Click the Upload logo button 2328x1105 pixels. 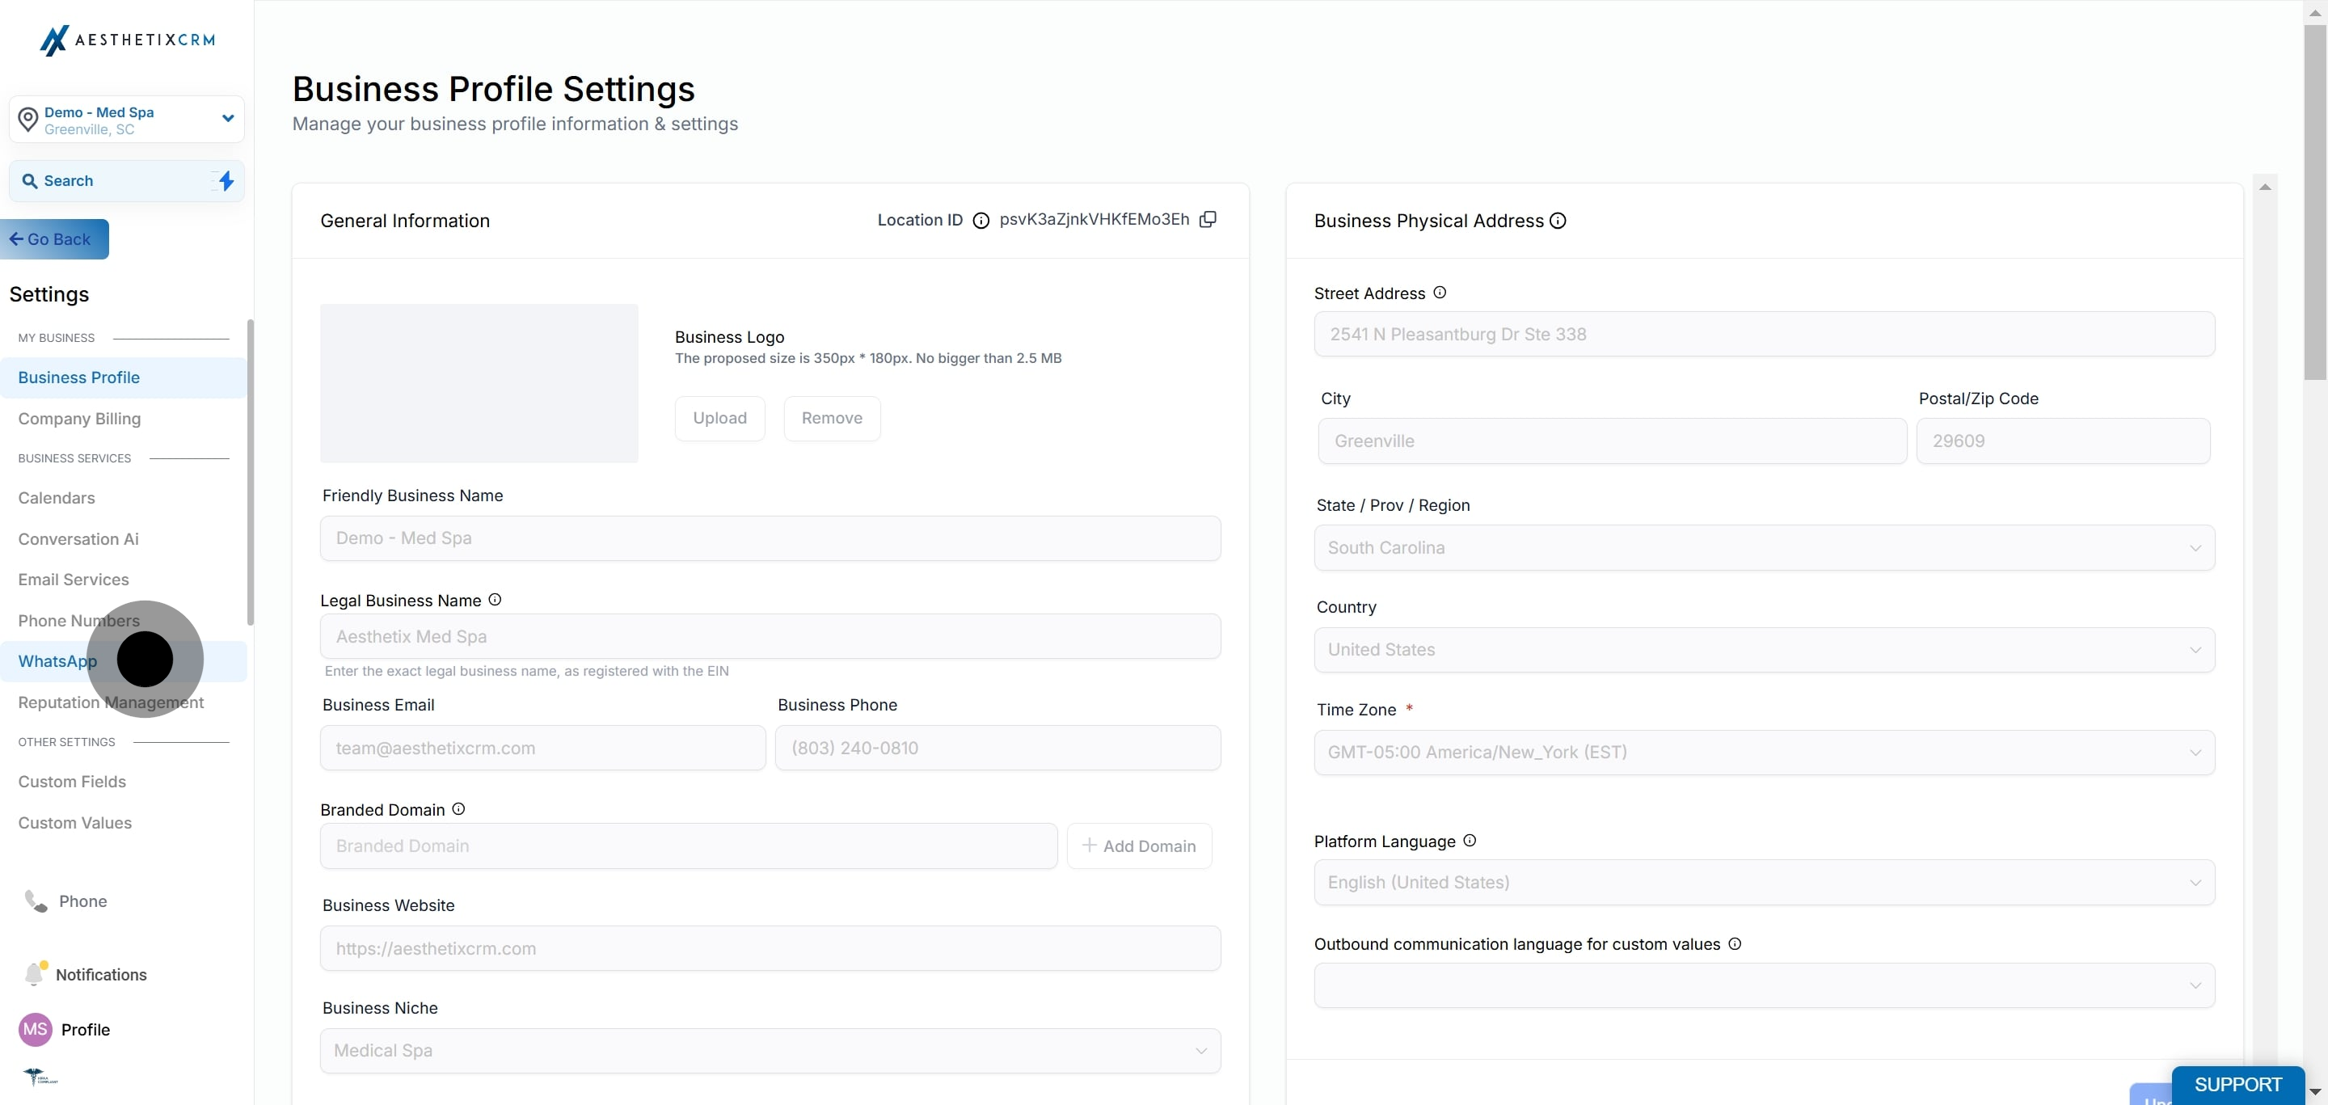[x=719, y=419]
